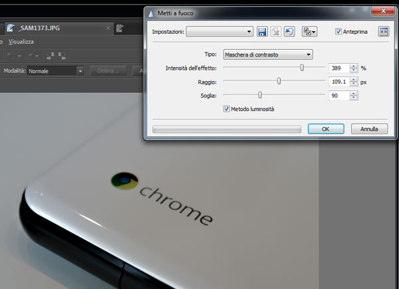Select the _SAM1373.JPG document tab

pyautogui.click(x=58, y=28)
